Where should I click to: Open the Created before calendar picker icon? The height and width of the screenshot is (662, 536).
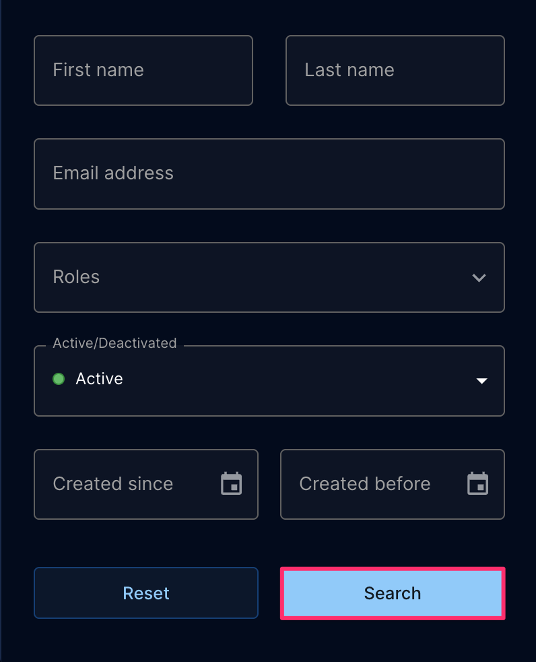(x=477, y=483)
